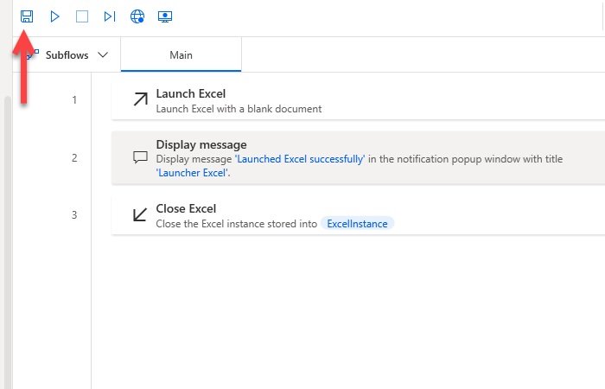Click the Run next action icon

pos(109,16)
